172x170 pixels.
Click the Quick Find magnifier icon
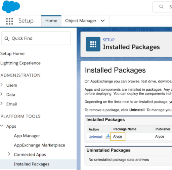(x=6, y=39)
